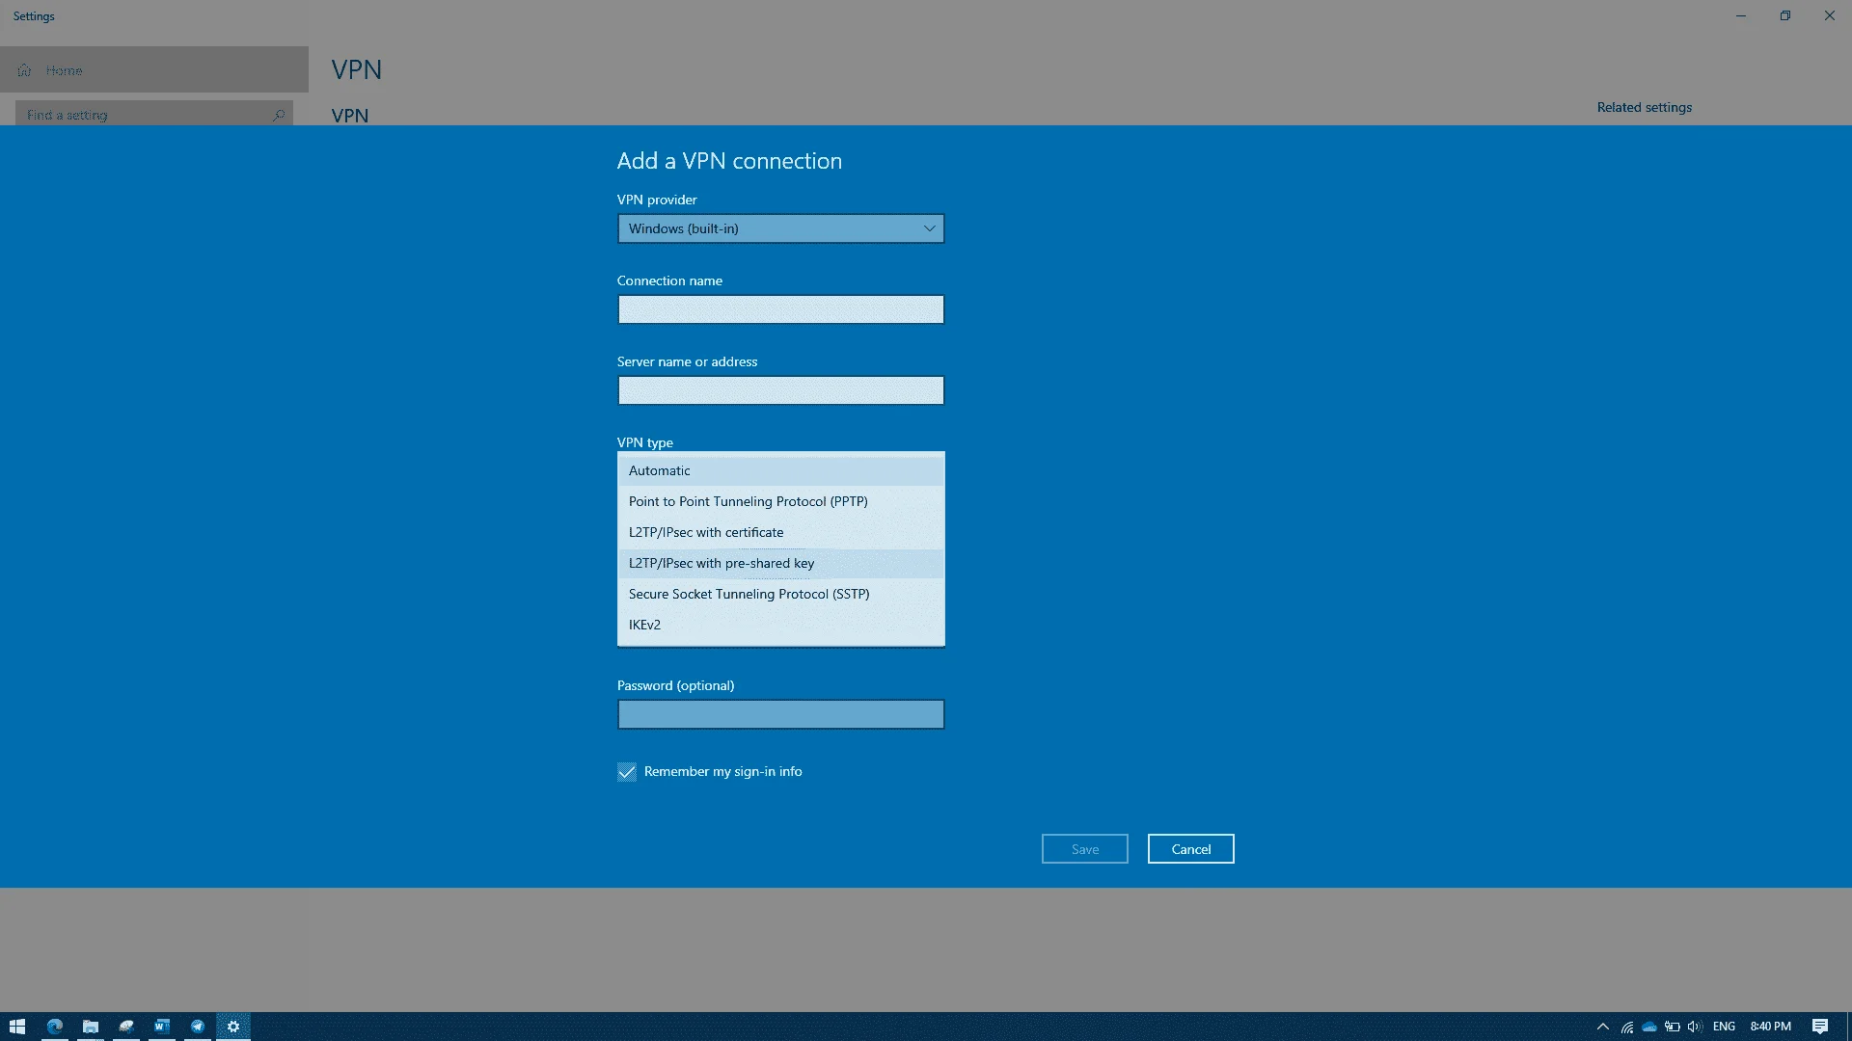1852x1041 pixels.
Task: Open Telegram from the taskbar
Action: click(x=198, y=1027)
